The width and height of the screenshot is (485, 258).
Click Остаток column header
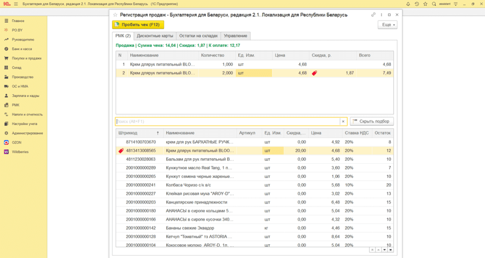pos(383,133)
